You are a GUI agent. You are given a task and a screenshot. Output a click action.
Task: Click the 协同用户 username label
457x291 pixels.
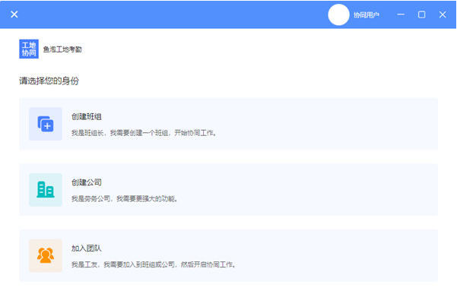click(366, 15)
